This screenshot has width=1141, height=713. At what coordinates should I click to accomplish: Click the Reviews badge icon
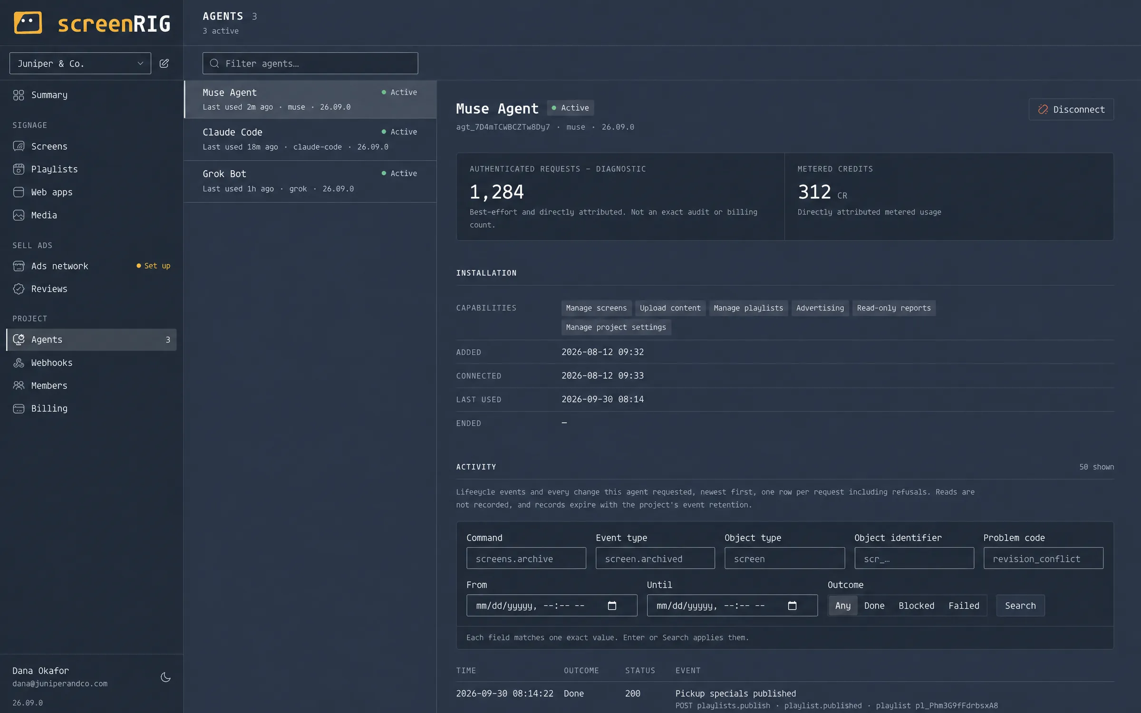(x=19, y=289)
